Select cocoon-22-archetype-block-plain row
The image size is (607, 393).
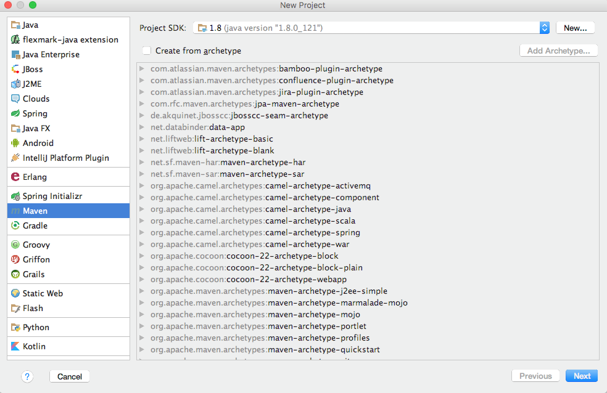coord(368,267)
